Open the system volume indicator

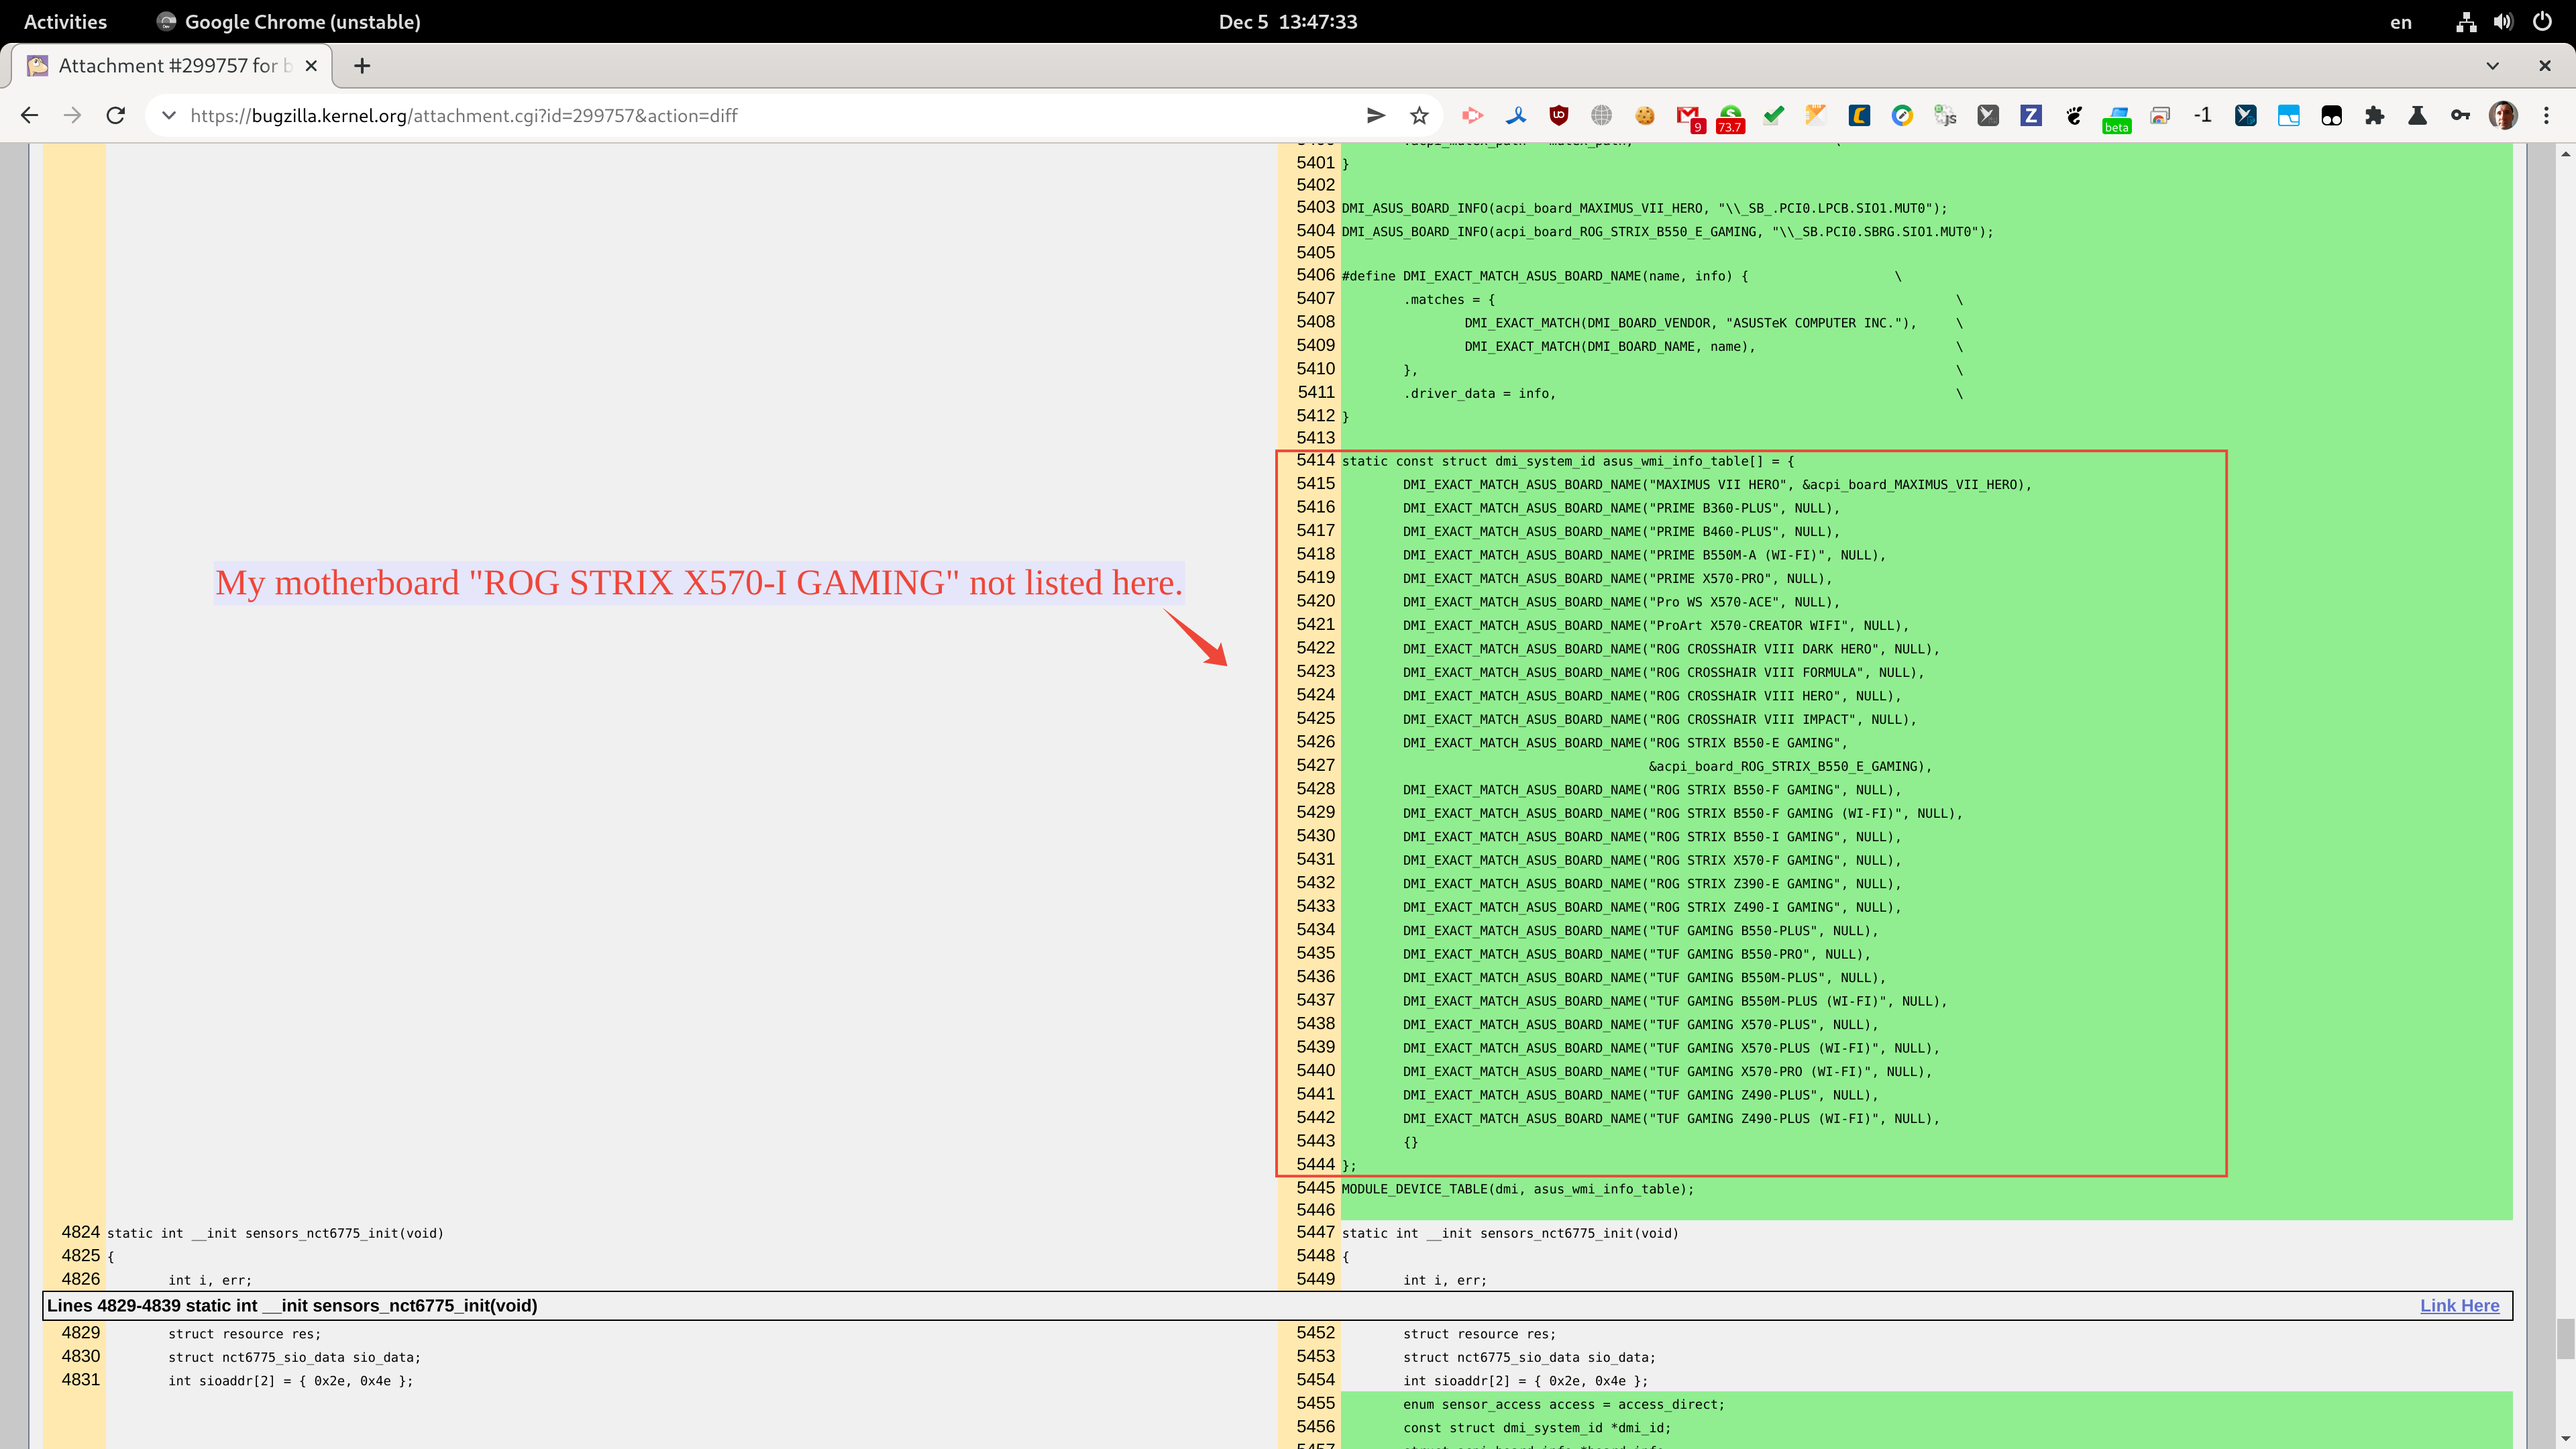pos(2503,22)
